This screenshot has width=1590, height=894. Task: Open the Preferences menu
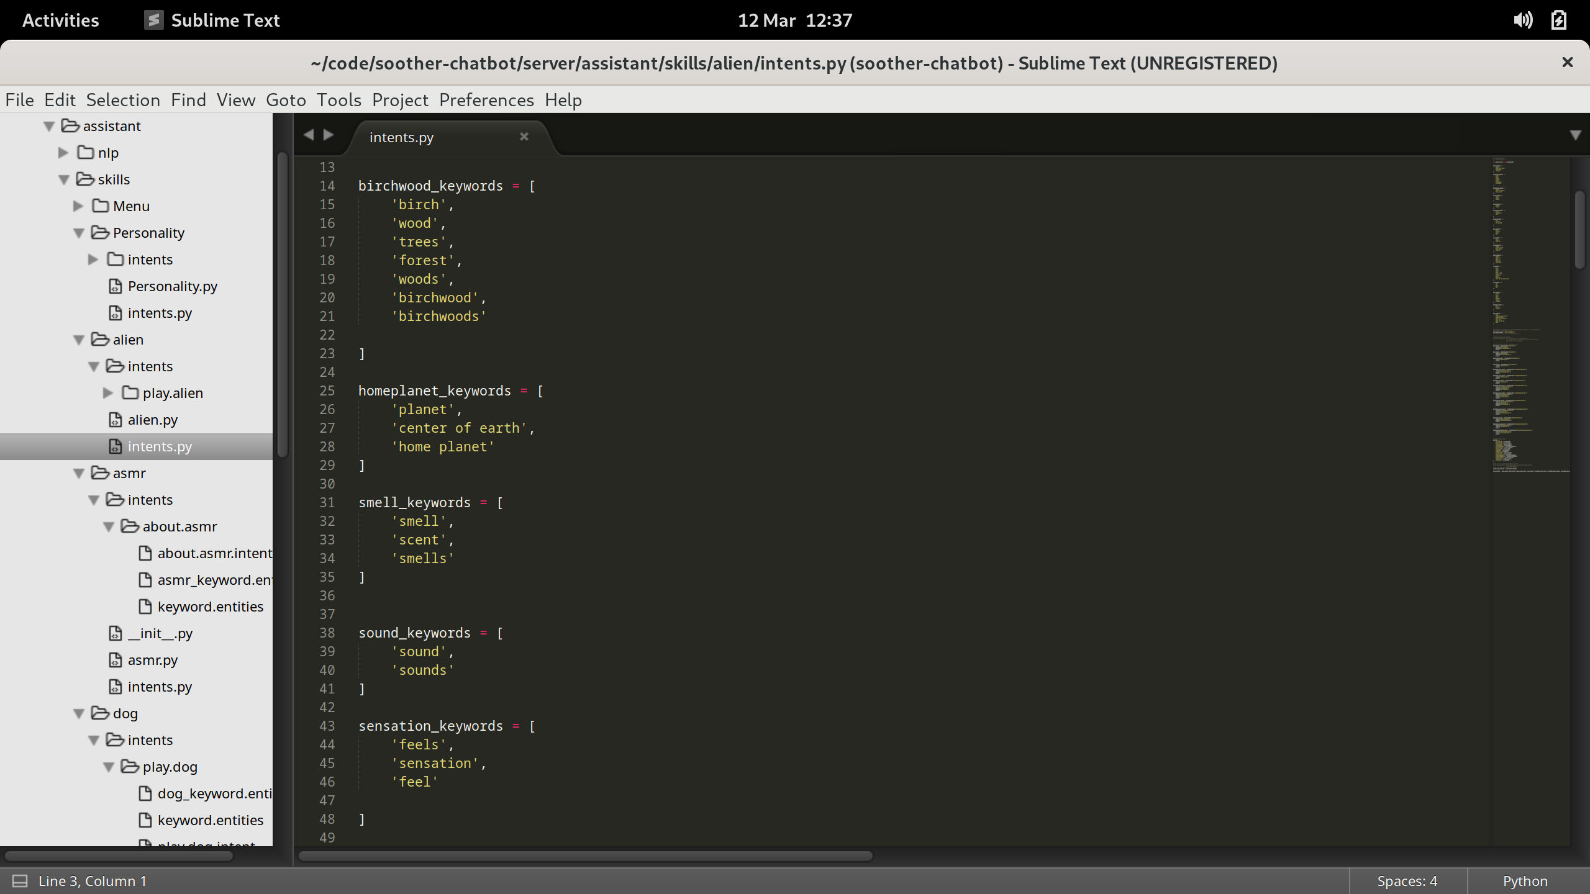(x=486, y=100)
